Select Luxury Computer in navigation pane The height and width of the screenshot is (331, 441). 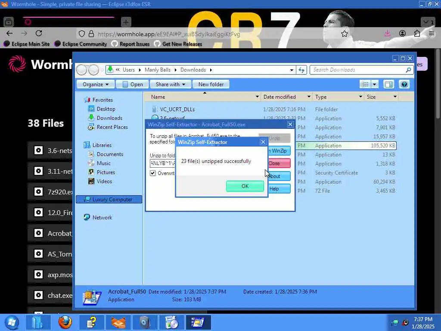tap(109, 199)
